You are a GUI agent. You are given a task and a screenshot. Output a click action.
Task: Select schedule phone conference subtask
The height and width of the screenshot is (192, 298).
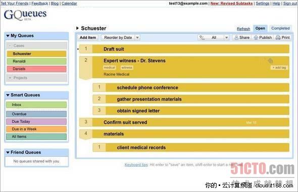[x=197, y=87]
